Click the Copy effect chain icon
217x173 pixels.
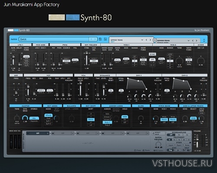click(x=135, y=150)
